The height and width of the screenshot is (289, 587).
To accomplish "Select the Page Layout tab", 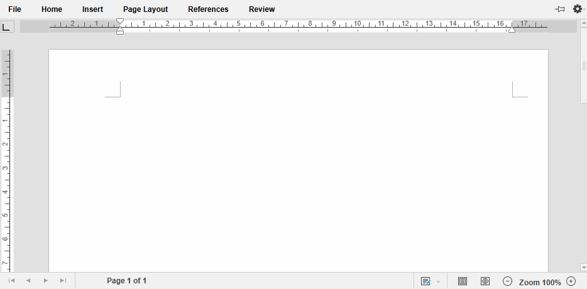I will click(x=145, y=9).
